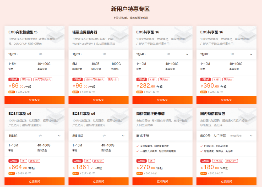Viewport: 262px width, 187px height.
Task: Purchase the 商标智能注册申请 for ¥270
Action: pyautogui.click(x=162, y=181)
